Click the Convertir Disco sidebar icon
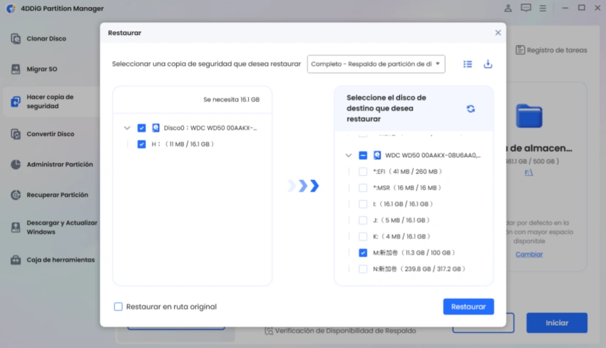Viewport: 606px width, 348px height. [x=16, y=134]
